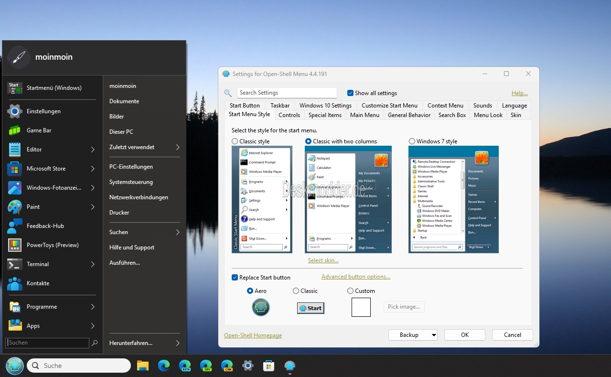611x377 pixels.
Task: Open the Microsoft Store icon in menu
Action: coord(15,169)
